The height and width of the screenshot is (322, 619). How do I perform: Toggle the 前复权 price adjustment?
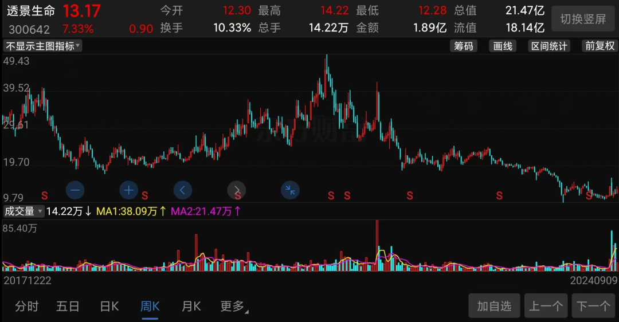click(x=600, y=46)
